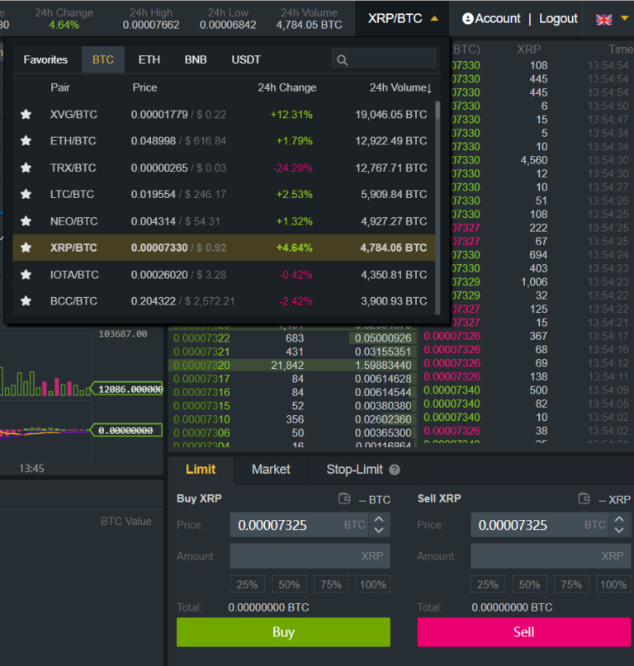Toggle favorite star for NEO/BTC
The image size is (634, 666).
26,221
